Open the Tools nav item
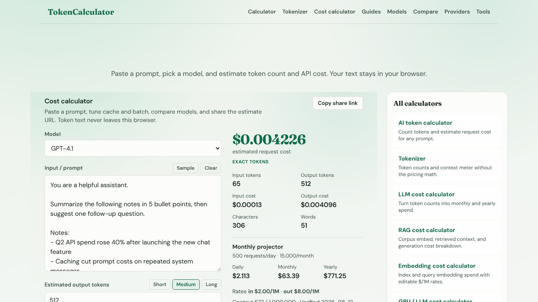This screenshot has width=538, height=302. [483, 12]
